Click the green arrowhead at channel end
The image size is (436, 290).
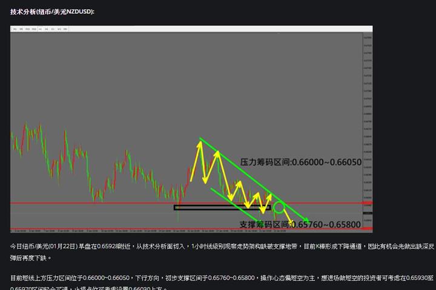[305, 219]
